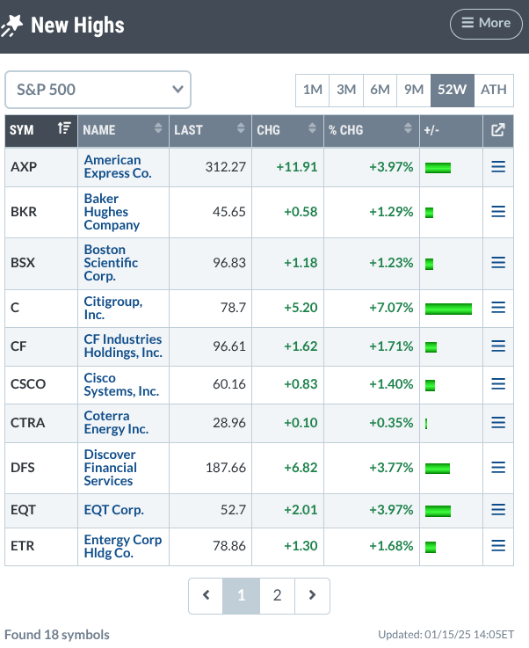Click the green change bar for Citigroup
Screen dimensions: 529x648
448,309
